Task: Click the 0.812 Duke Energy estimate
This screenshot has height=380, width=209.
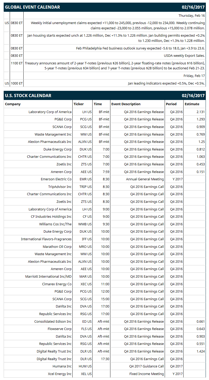Action: (201, 149)
